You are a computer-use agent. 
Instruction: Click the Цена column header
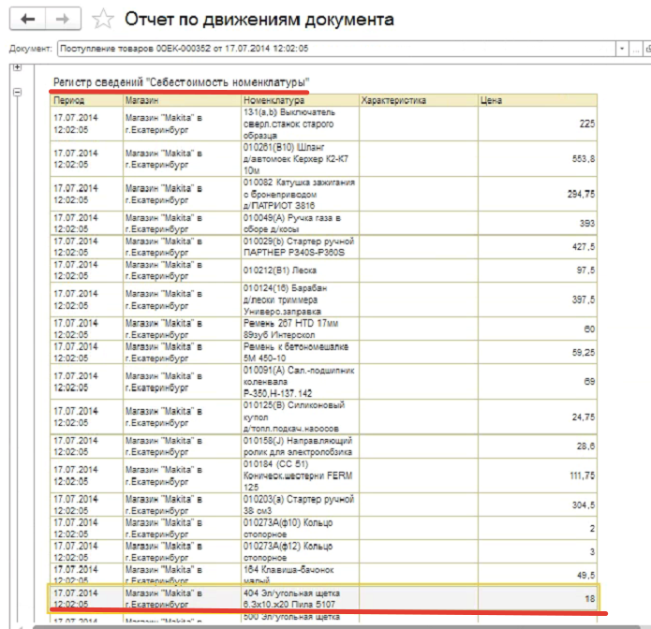click(538, 100)
